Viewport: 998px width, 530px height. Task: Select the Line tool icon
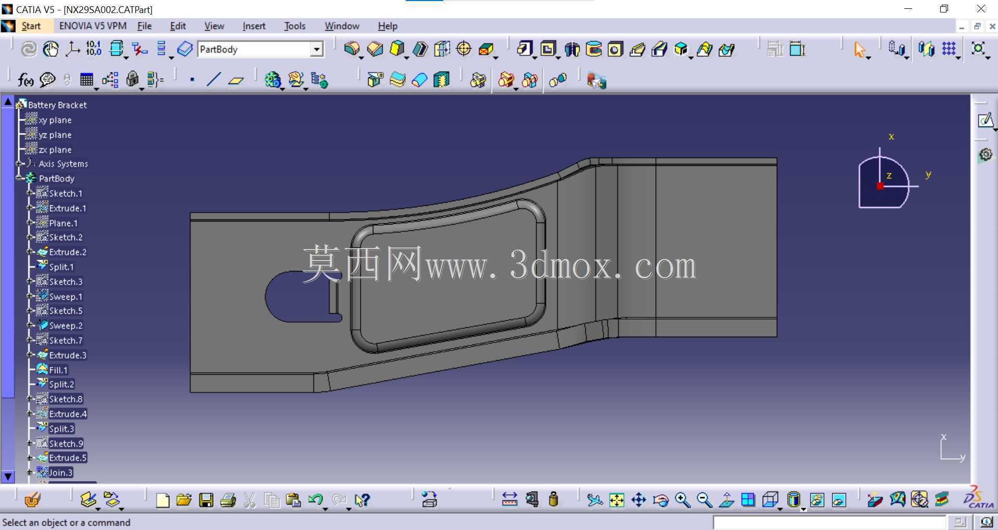214,80
